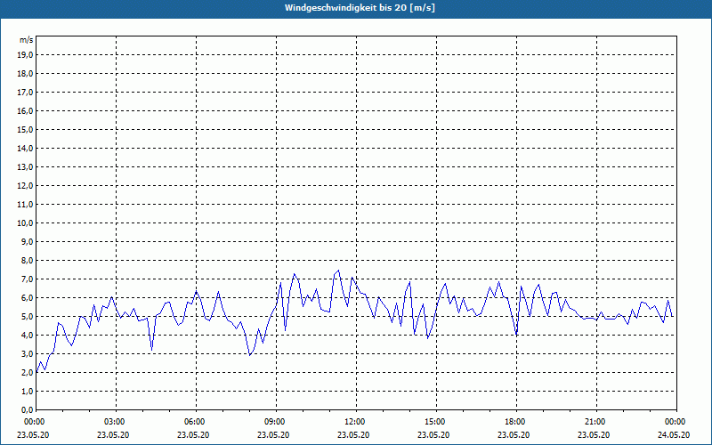Click the 6,0 y-axis label
The height and width of the screenshot is (445, 712).
point(27,298)
